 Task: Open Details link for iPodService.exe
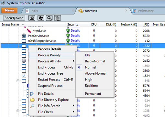(75, 36)
